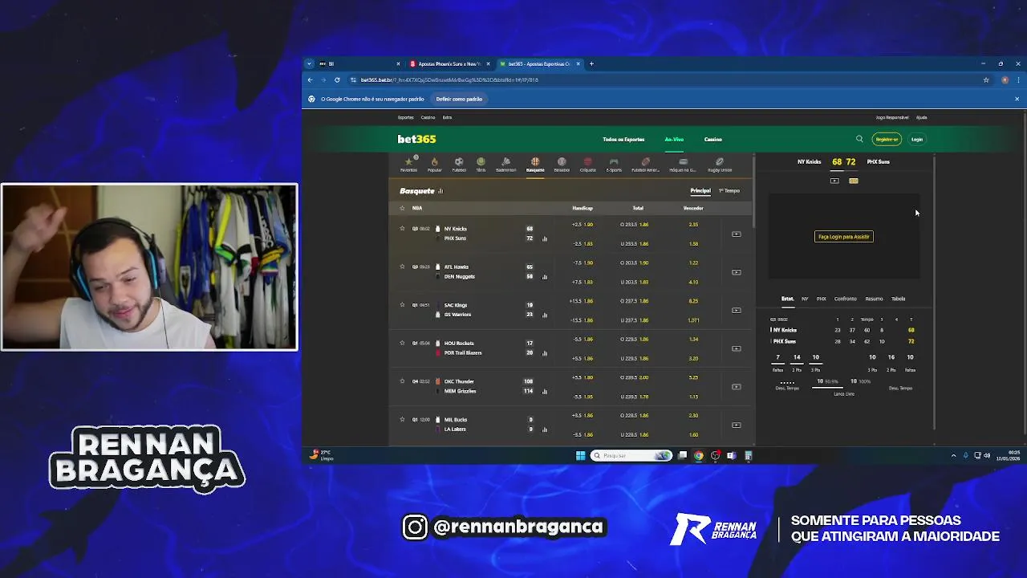Open stats chart icon for OKC Thunder game

pos(545,392)
